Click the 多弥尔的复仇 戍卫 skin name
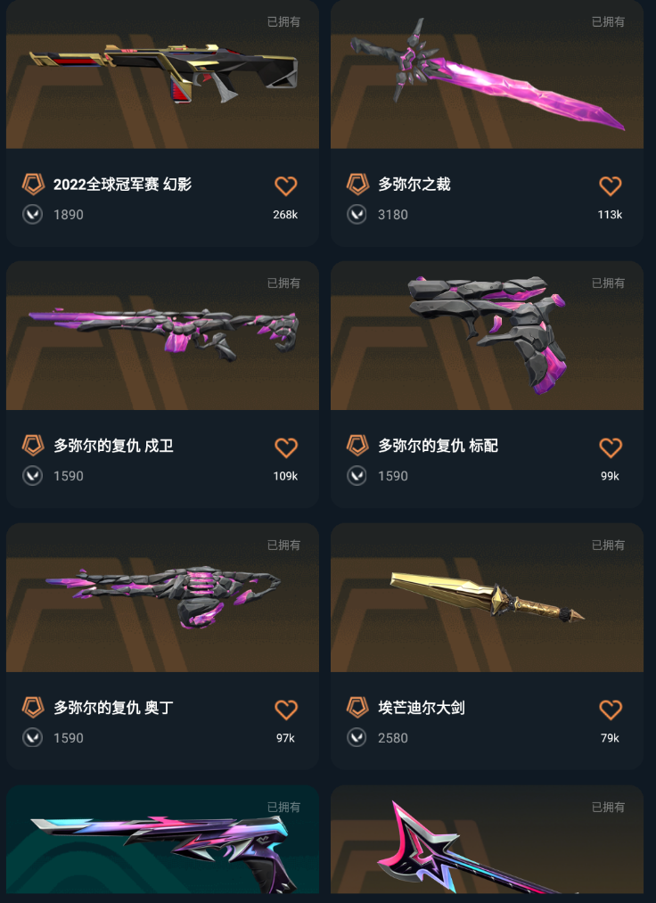656x903 pixels. (113, 446)
